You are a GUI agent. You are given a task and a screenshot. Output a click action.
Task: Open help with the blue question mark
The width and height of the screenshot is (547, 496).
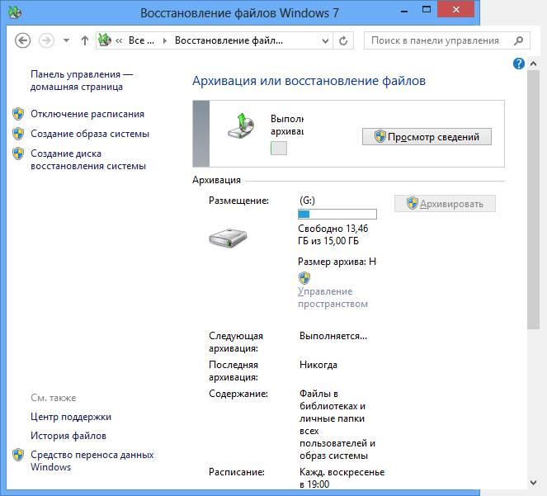[519, 64]
